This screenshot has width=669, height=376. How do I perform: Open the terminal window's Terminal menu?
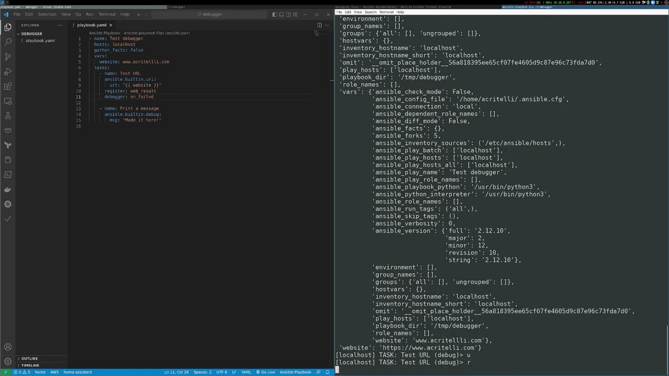[x=386, y=12]
